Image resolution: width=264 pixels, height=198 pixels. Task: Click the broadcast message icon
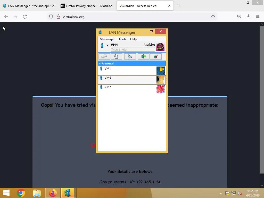(130, 56)
